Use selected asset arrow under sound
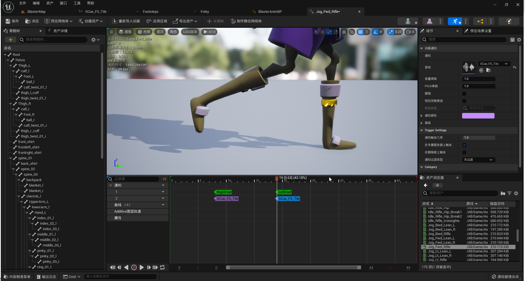The width and height of the screenshot is (525, 281). coord(481,71)
